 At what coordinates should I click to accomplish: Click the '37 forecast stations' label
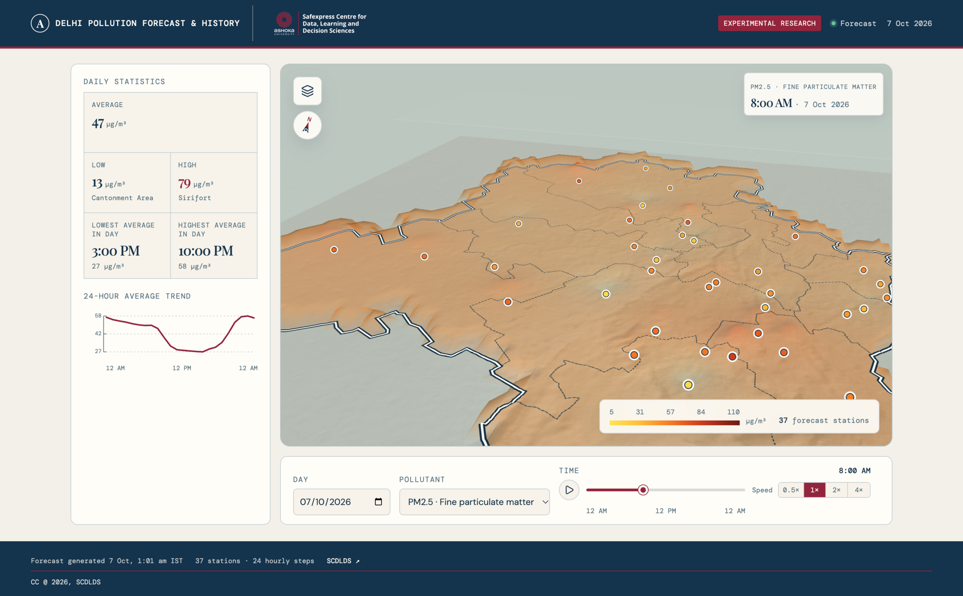(x=823, y=421)
